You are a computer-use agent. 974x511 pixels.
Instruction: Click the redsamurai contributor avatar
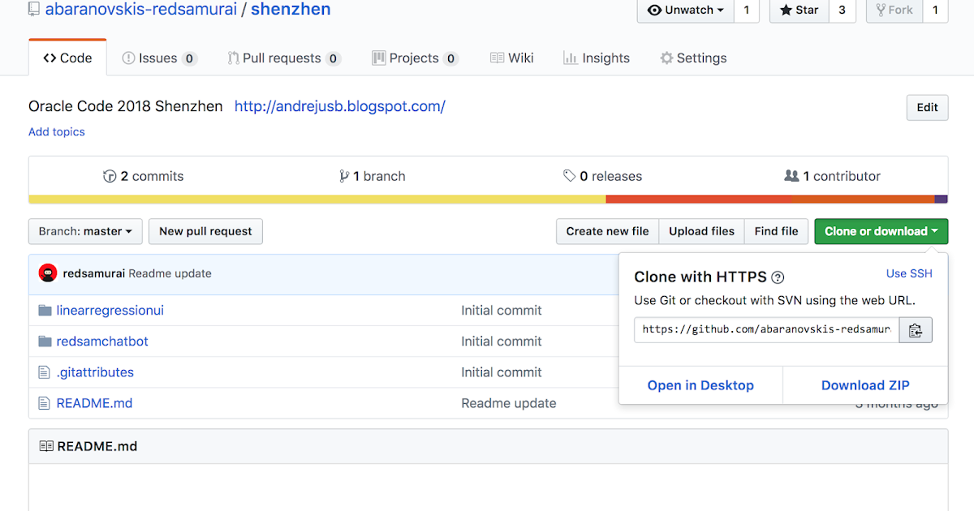click(48, 273)
